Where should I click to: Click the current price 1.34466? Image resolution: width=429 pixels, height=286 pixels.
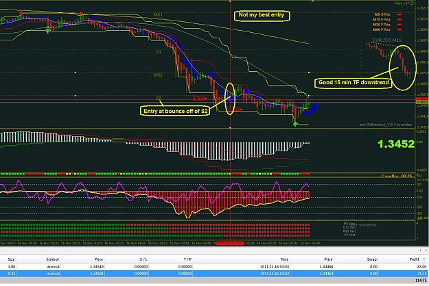point(327,267)
